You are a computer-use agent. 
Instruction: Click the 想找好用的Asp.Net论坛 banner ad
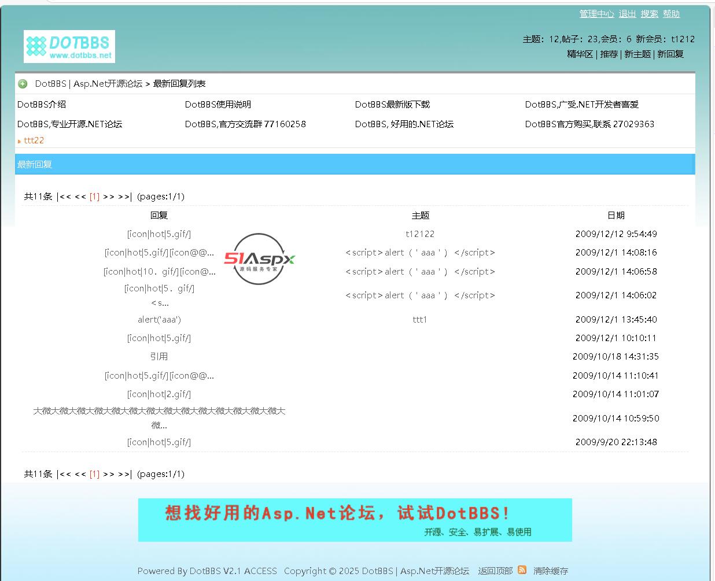[x=355, y=520]
